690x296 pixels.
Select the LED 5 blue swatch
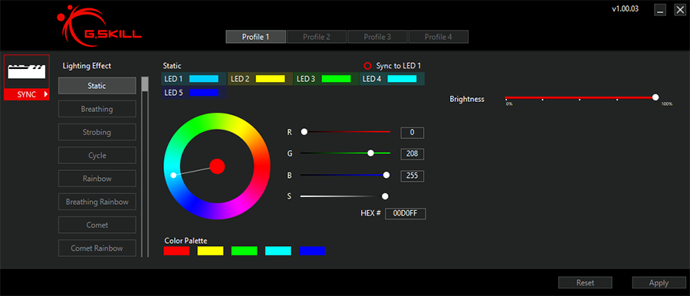click(x=204, y=93)
